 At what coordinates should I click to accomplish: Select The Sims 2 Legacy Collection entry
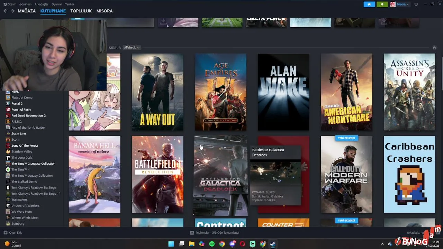click(x=33, y=164)
